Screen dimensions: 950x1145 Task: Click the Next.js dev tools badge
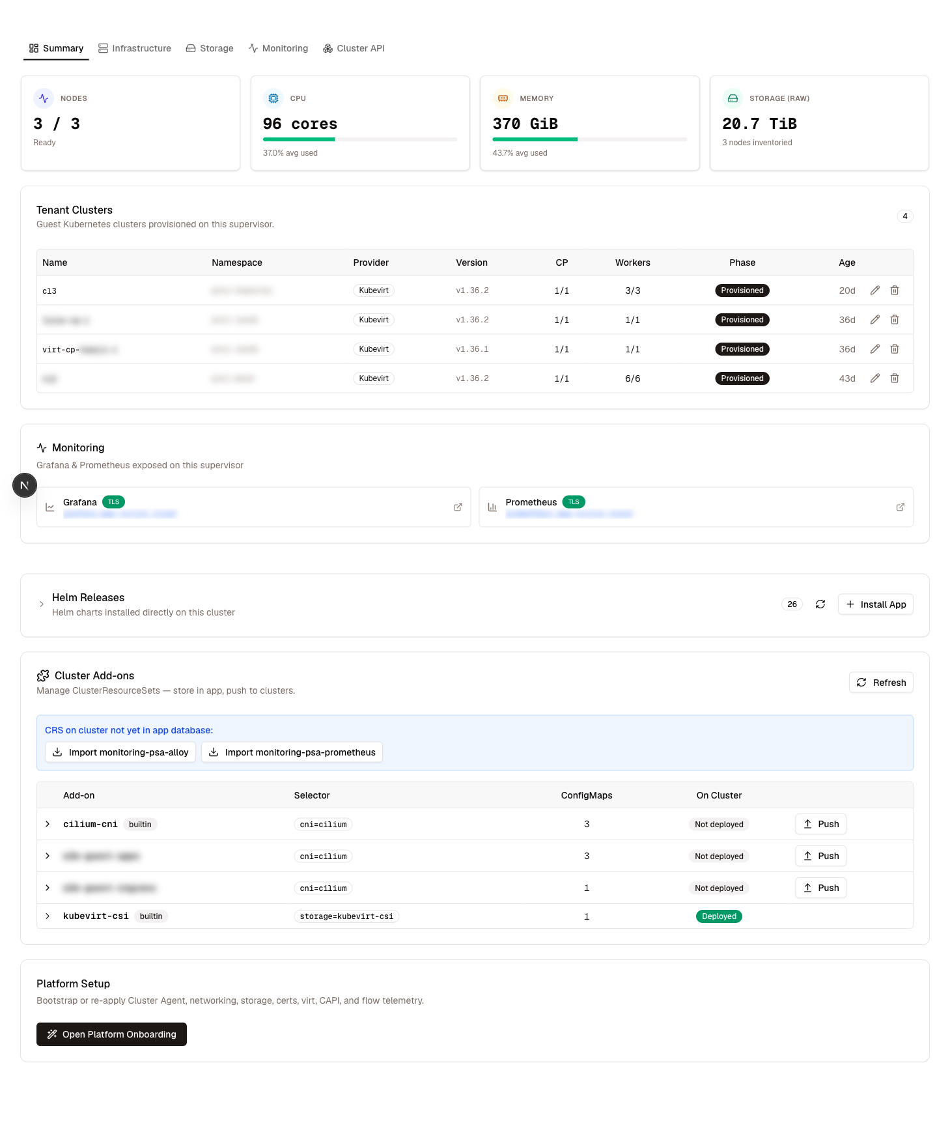(25, 485)
